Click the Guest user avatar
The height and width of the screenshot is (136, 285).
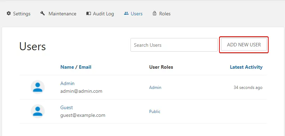point(38,111)
